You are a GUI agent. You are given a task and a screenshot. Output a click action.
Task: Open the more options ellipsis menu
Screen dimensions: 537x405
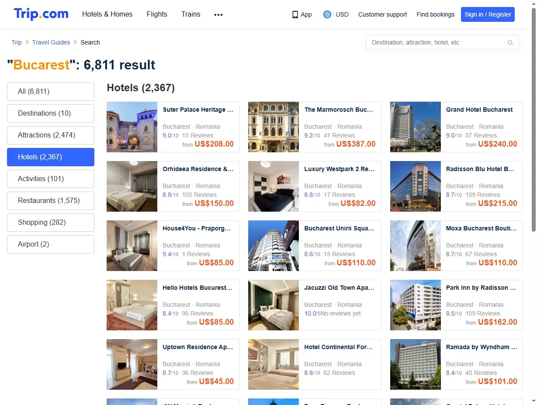click(218, 14)
